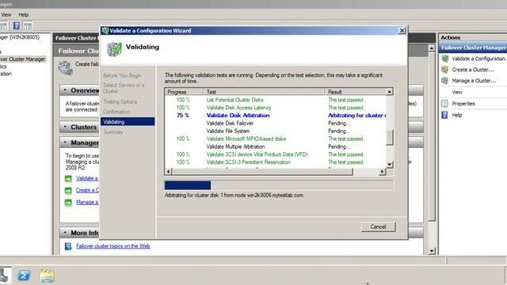Select the Validate Multiple Arbitration row
This screenshot has width=507, height=285.
[x=276, y=146]
